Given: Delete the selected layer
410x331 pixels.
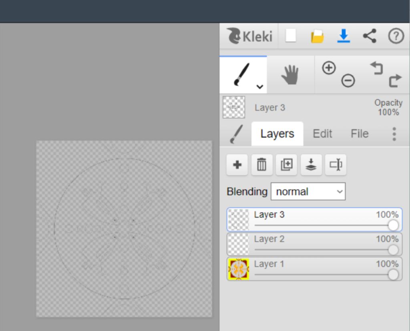Looking at the screenshot, I should [262, 165].
